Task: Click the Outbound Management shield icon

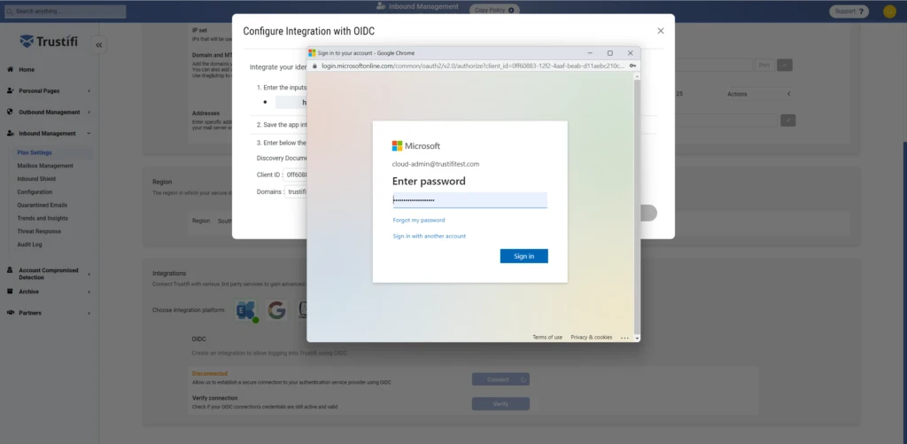Action: [10, 112]
